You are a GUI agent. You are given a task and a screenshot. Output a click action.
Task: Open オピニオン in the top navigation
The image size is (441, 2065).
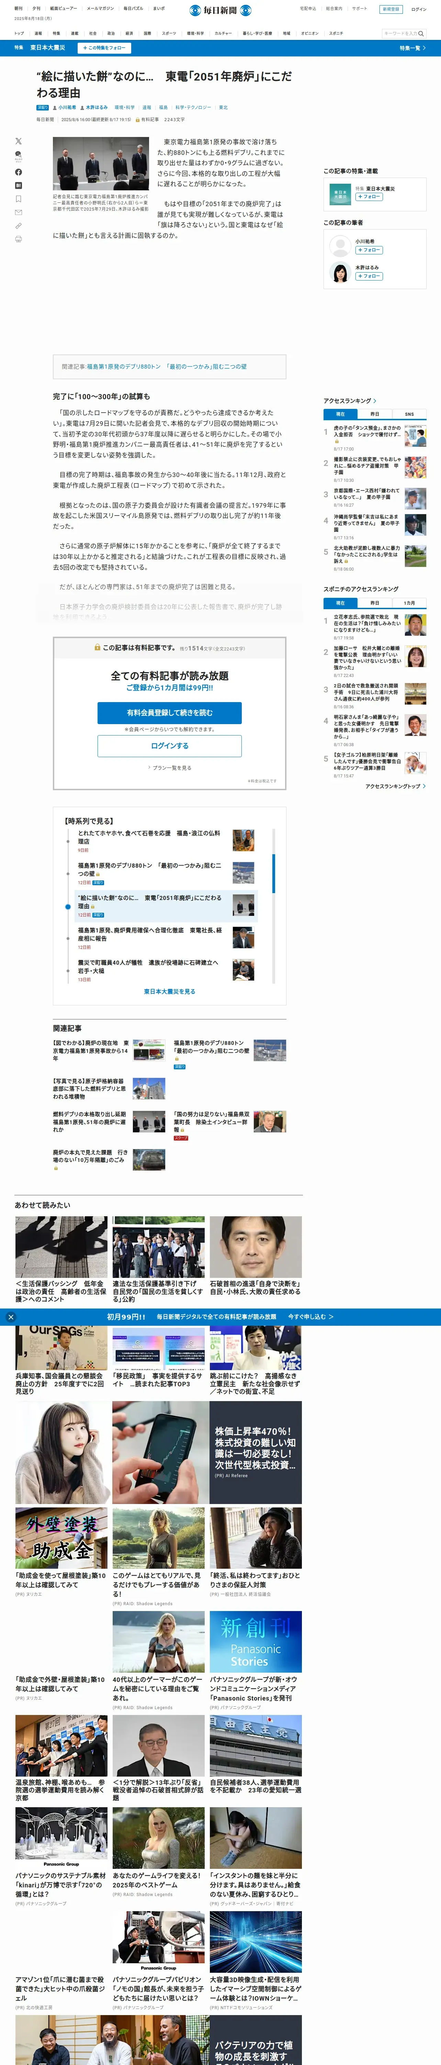click(x=310, y=34)
